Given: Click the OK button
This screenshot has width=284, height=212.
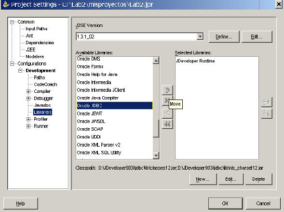Looking at the screenshot, I should point(226,203).
